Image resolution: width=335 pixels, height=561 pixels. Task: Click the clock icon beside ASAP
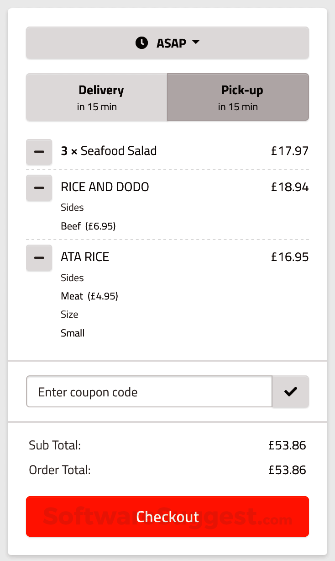(141, 43)
